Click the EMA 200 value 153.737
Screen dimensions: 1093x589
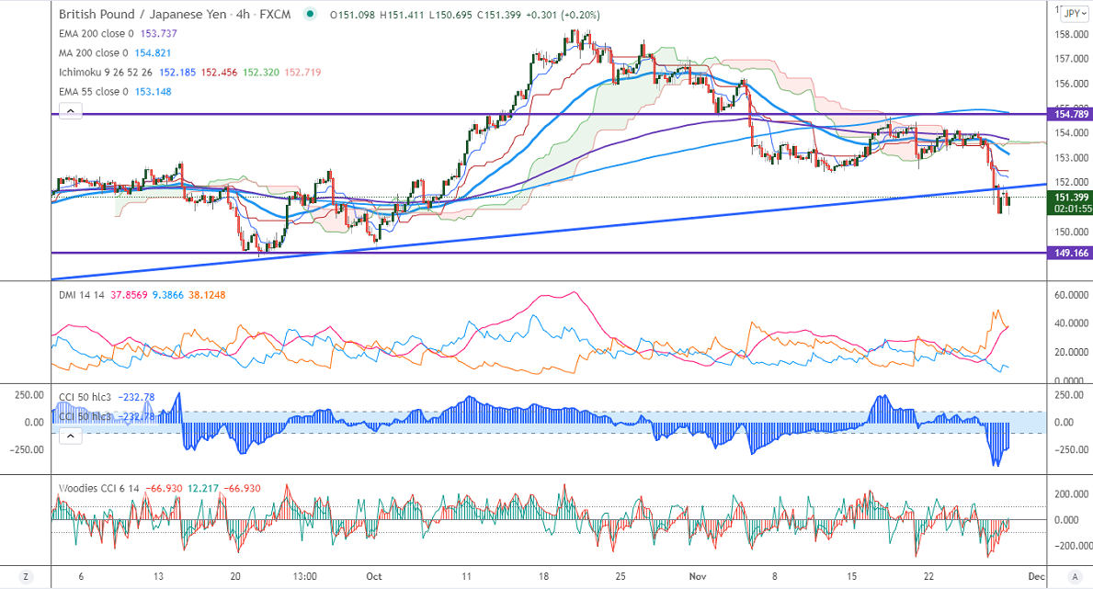coord(158,33)
